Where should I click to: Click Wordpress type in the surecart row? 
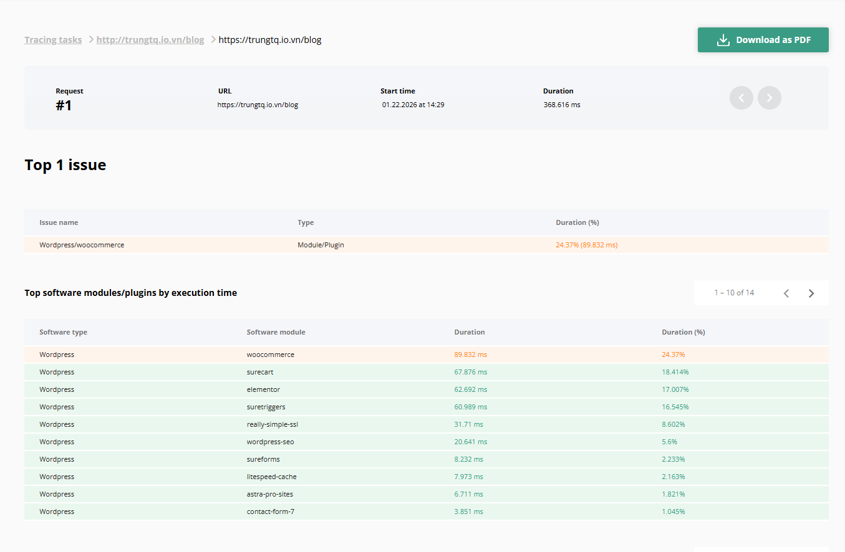pyautogui.click(x=57, y=372)
